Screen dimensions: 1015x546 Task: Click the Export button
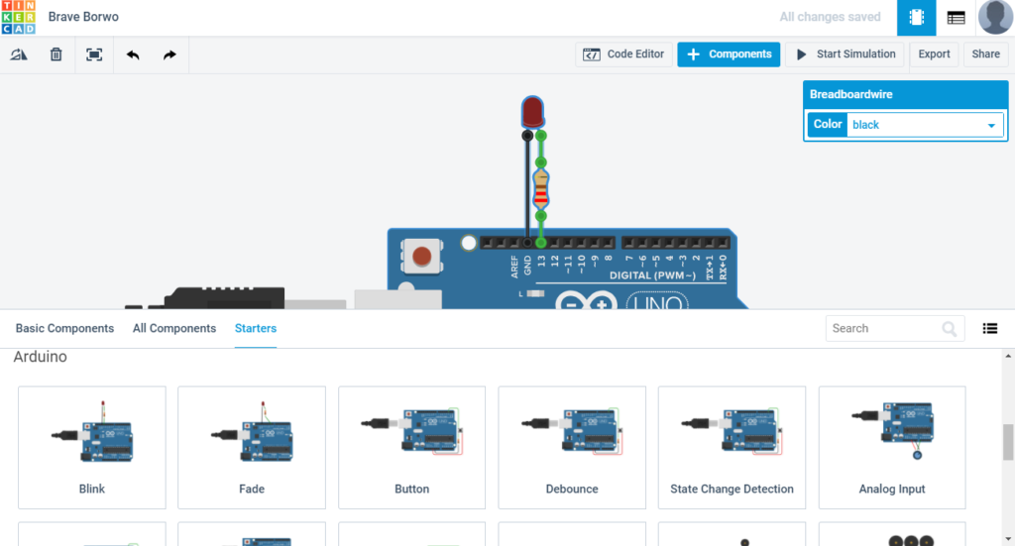[x=934, y=55]
